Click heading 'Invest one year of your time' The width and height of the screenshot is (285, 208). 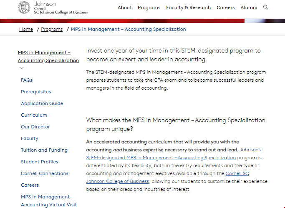[174, 55]
